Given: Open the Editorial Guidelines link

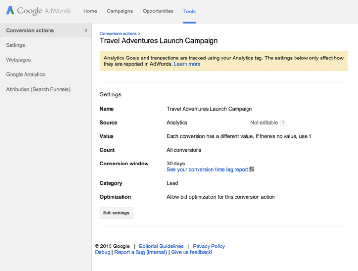Looking at the screenshot, I should click(x=161, y=246).
